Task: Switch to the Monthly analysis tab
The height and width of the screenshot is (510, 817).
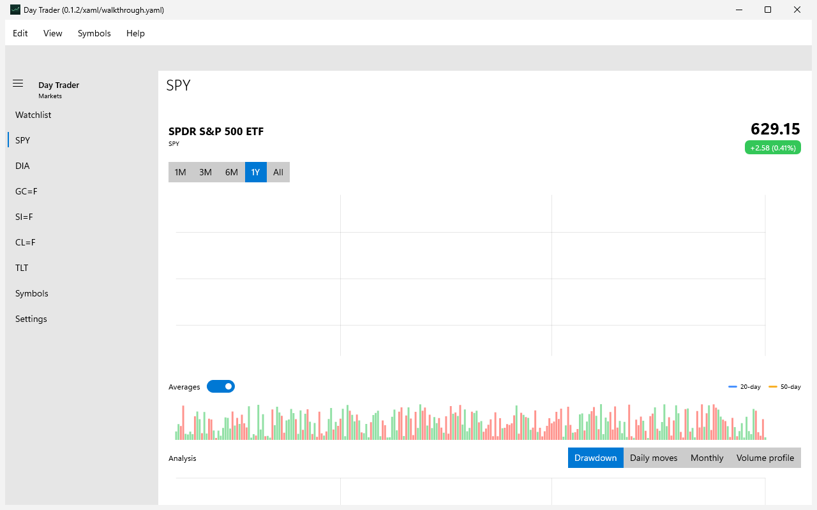Action: tap(707, 458)
